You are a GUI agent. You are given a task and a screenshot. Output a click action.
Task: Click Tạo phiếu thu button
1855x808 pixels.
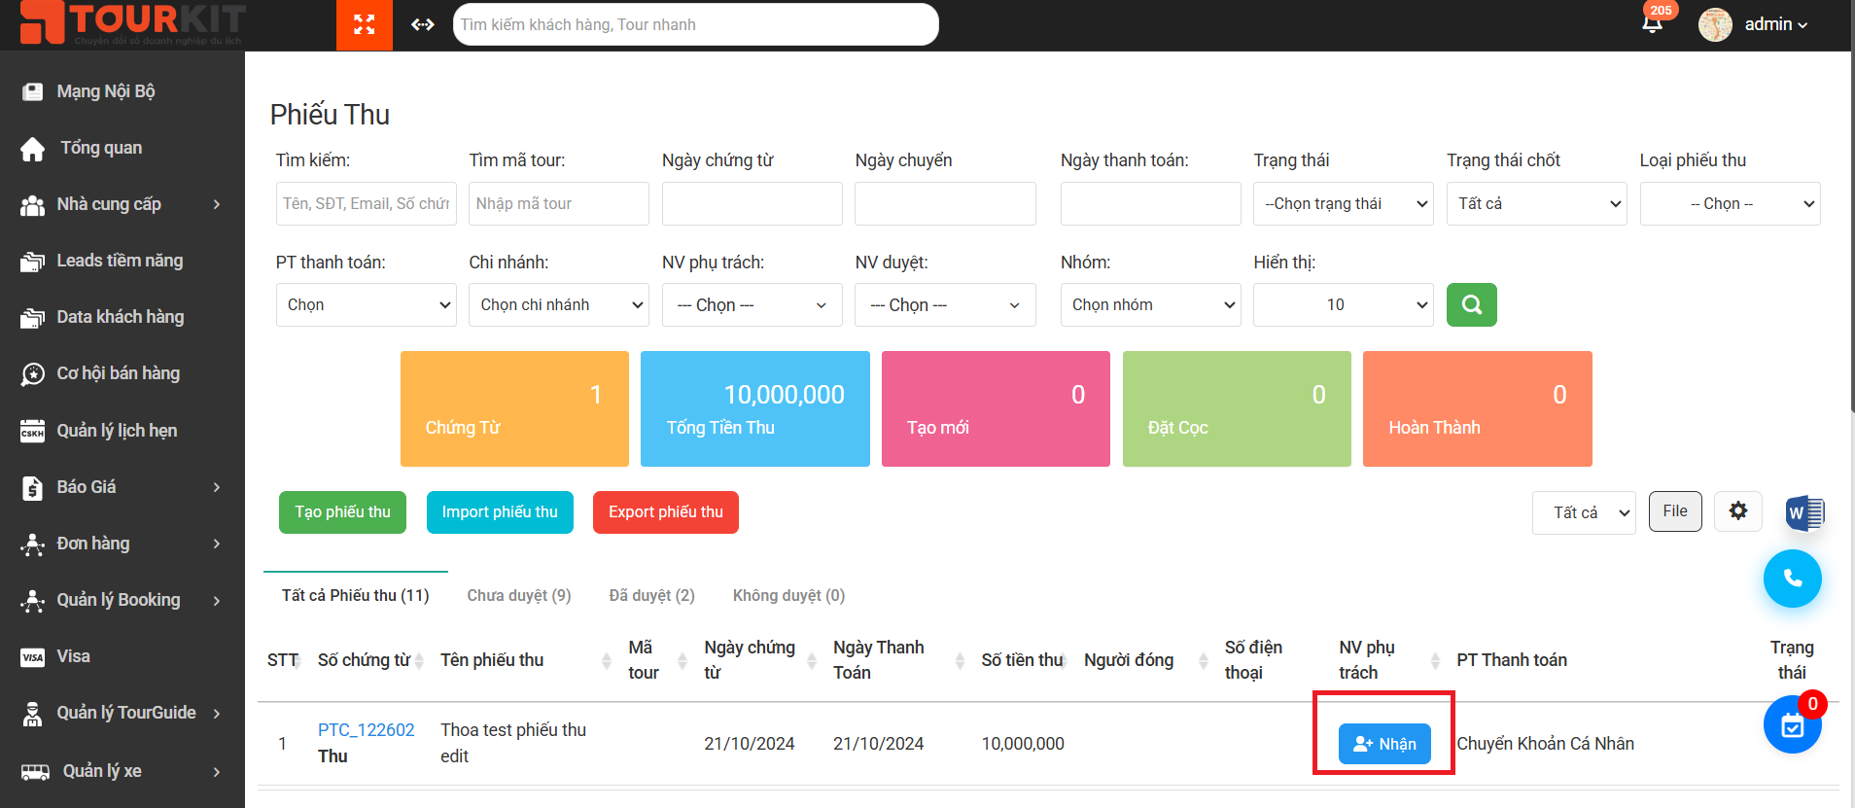tap(342, 512)
